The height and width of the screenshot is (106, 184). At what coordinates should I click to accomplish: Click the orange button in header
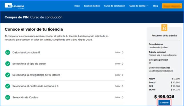pos(172,6)
